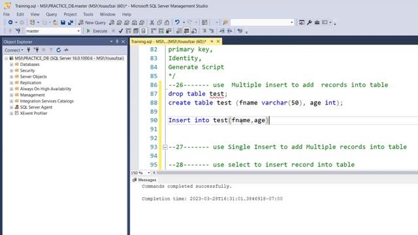Collapse the MSI\PRACTICE_DB server node
The image size is (418, 235).
[x=6, y=58]
